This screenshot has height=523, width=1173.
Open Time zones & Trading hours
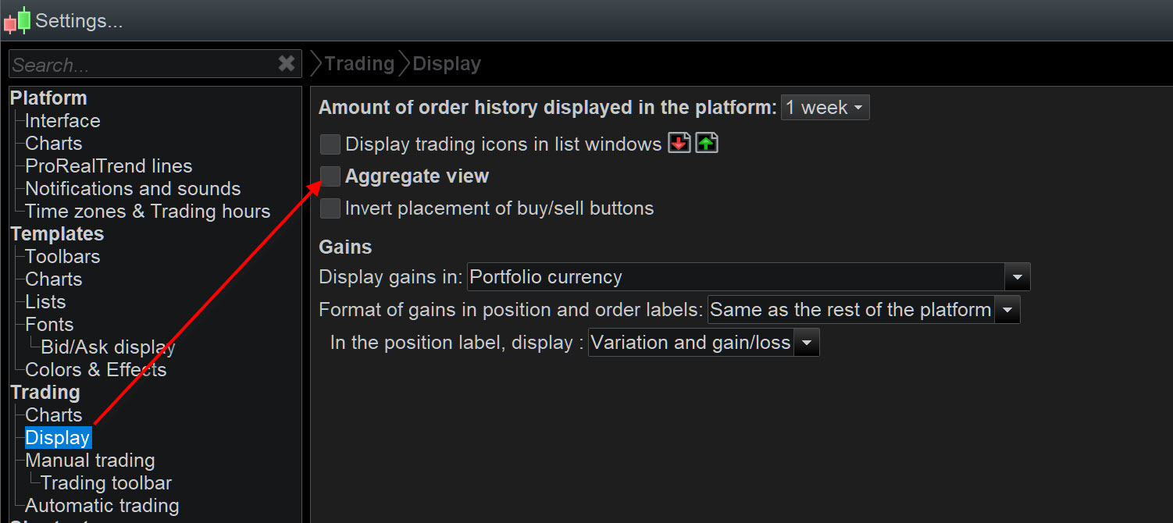[x=148, y=212]
